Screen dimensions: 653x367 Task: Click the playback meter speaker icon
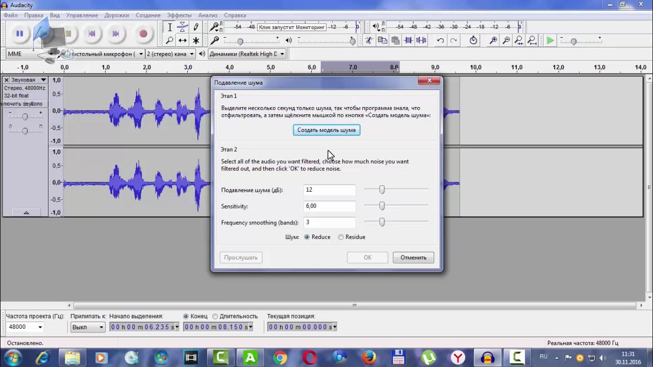pyautogui.click(x=376, y=27)
